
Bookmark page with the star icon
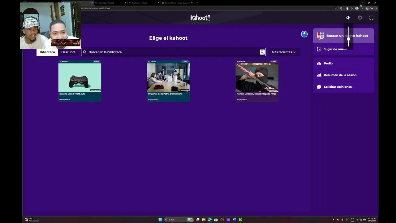[336, 8]
